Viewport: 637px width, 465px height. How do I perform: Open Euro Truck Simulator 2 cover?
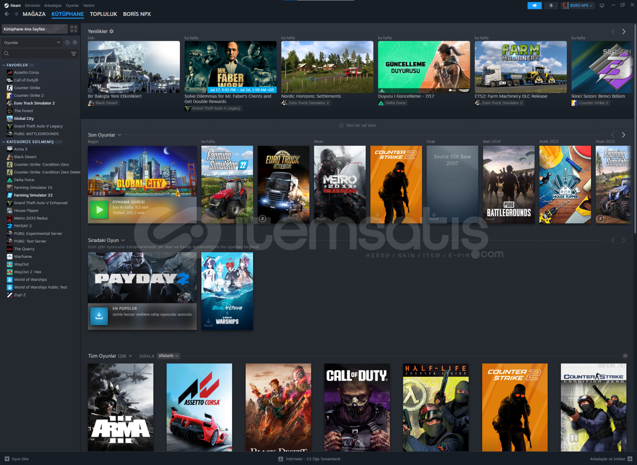pyautogui.click(x=283, y=184)
